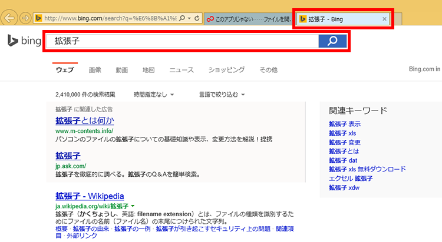Click the browser Forward arrow button
The image size is (442, 242).
click(25, 18)
